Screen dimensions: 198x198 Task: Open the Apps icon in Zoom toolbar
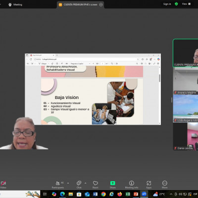pos(148,185)
